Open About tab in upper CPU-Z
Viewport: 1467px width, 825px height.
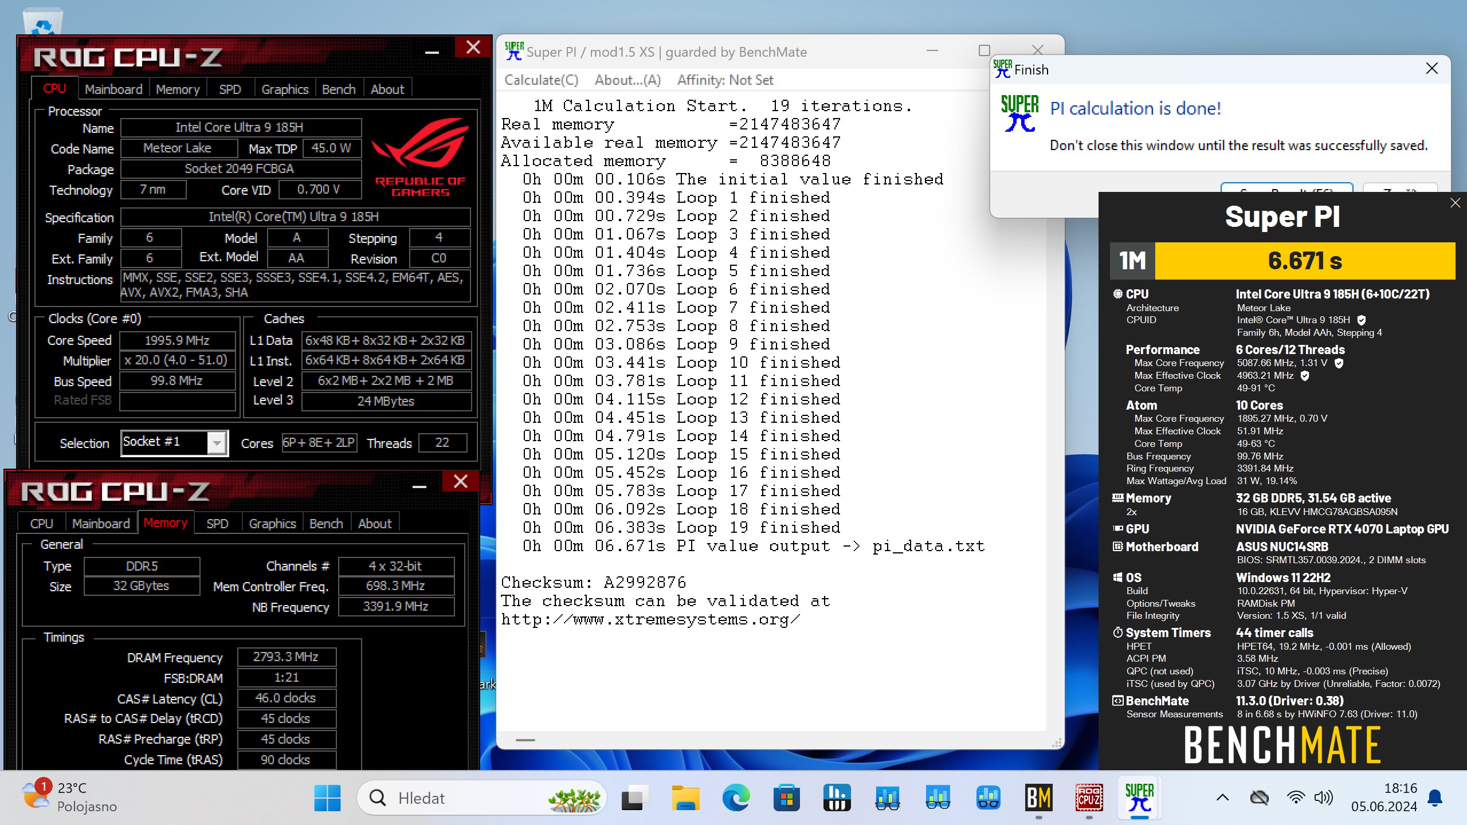coord(387,89)
